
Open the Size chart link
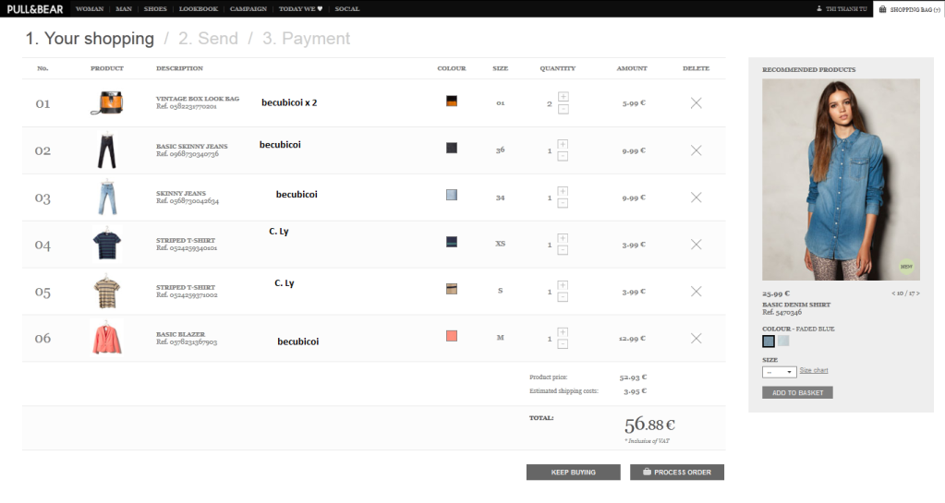[x=814, y=371]
